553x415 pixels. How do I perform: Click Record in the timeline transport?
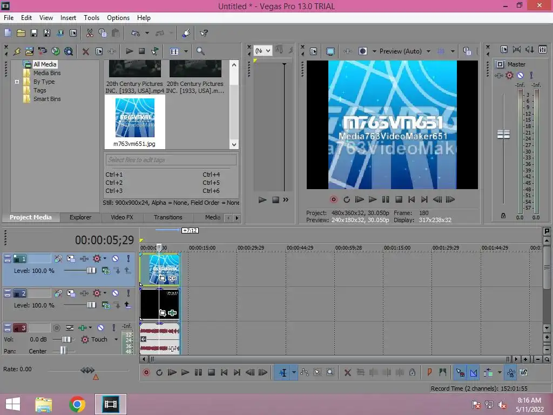click(x=146, y=373)
